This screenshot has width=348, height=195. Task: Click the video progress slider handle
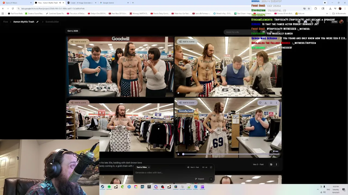183,154
